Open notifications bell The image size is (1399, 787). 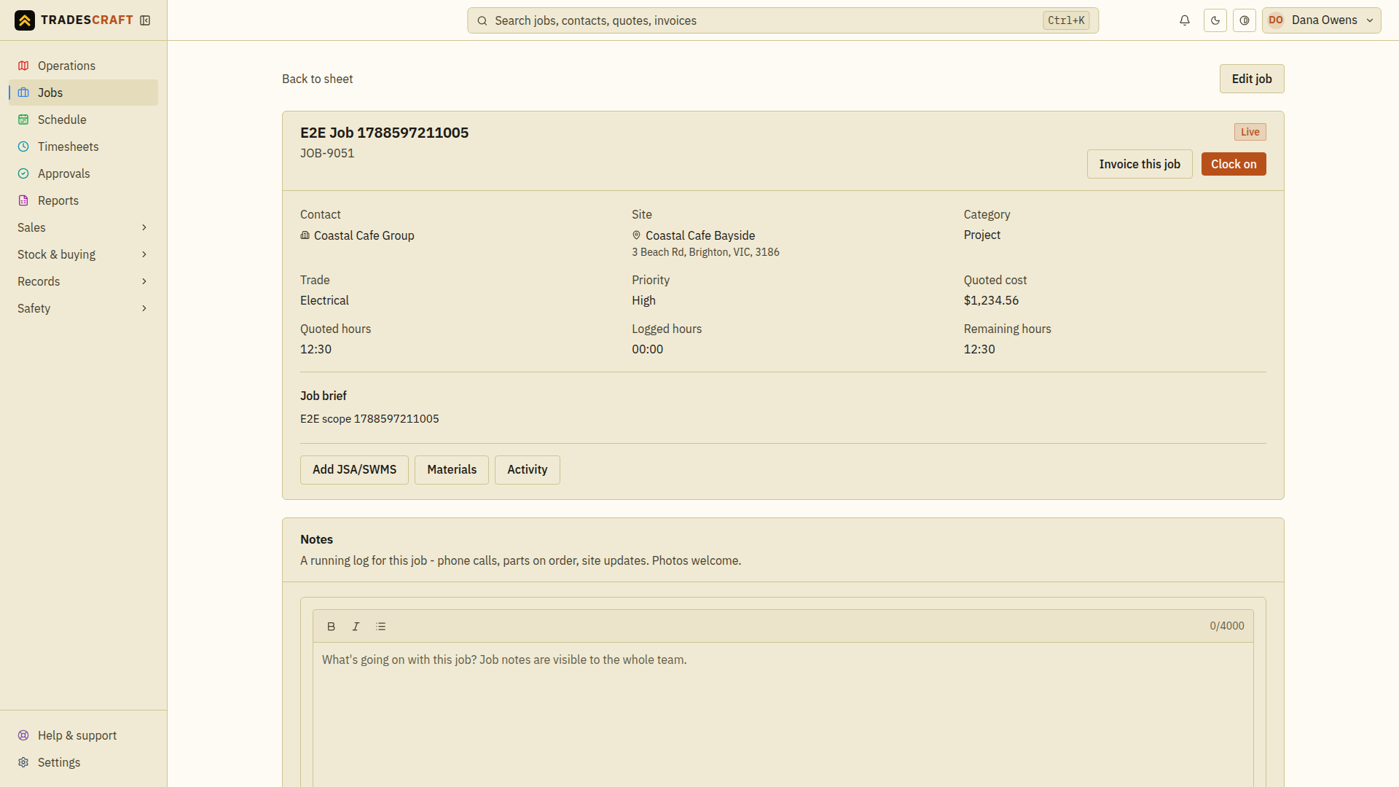pyautogui.click(x=1185, y=20)
